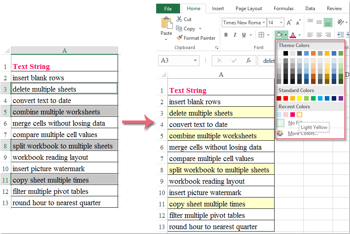350x234 pixels.
Task: Click the Clipboard dialog launcher arrow
Action: point(217,47)
